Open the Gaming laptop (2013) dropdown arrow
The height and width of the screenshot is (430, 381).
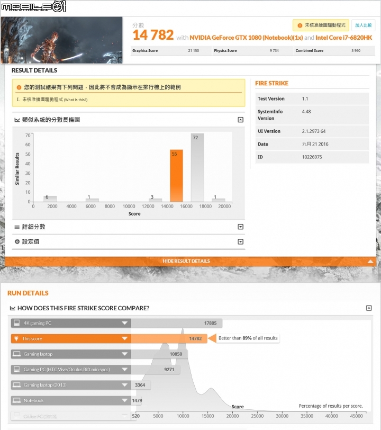point(125,385)
